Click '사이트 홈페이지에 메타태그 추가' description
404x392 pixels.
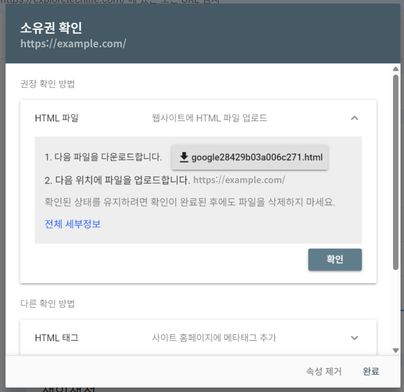[x=214, y=338]
